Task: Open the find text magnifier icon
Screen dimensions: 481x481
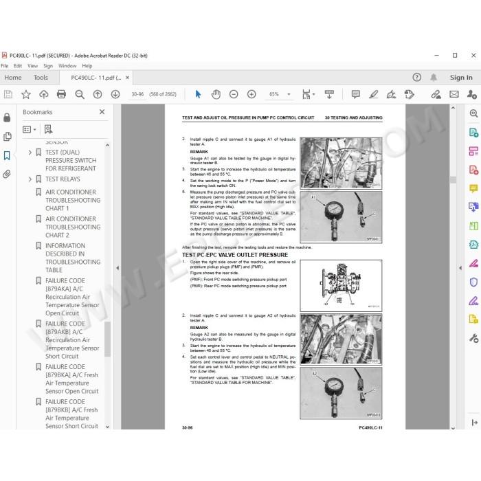Action: 80,94
